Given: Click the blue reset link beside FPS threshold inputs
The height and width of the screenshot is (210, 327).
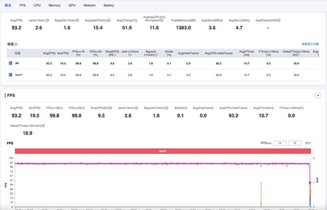Looking at the screenshot, I should coord(308,143).
